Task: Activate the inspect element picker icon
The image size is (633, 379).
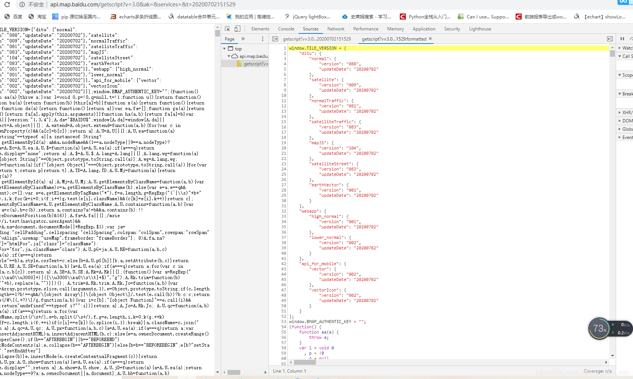Action: coord(227,29)
